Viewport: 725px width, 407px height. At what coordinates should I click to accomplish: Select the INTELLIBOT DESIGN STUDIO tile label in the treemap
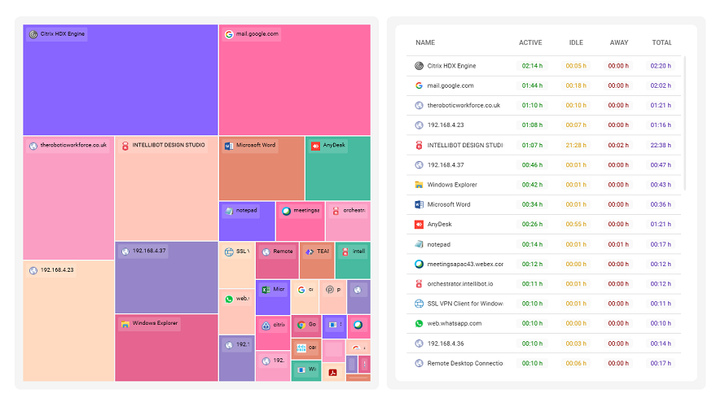tap(169, 145)
